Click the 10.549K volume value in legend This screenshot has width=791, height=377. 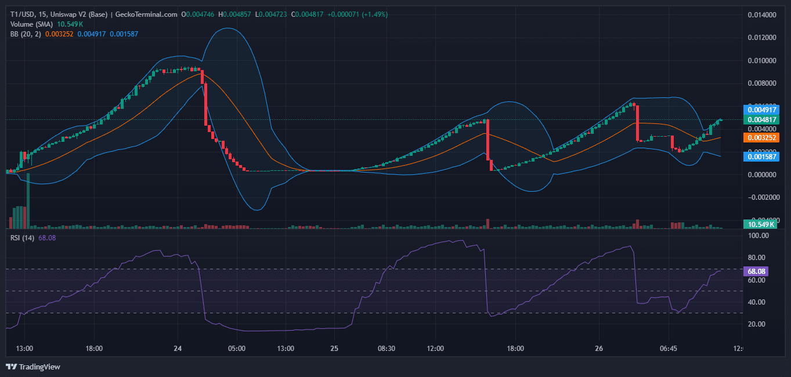coord(70,24)
